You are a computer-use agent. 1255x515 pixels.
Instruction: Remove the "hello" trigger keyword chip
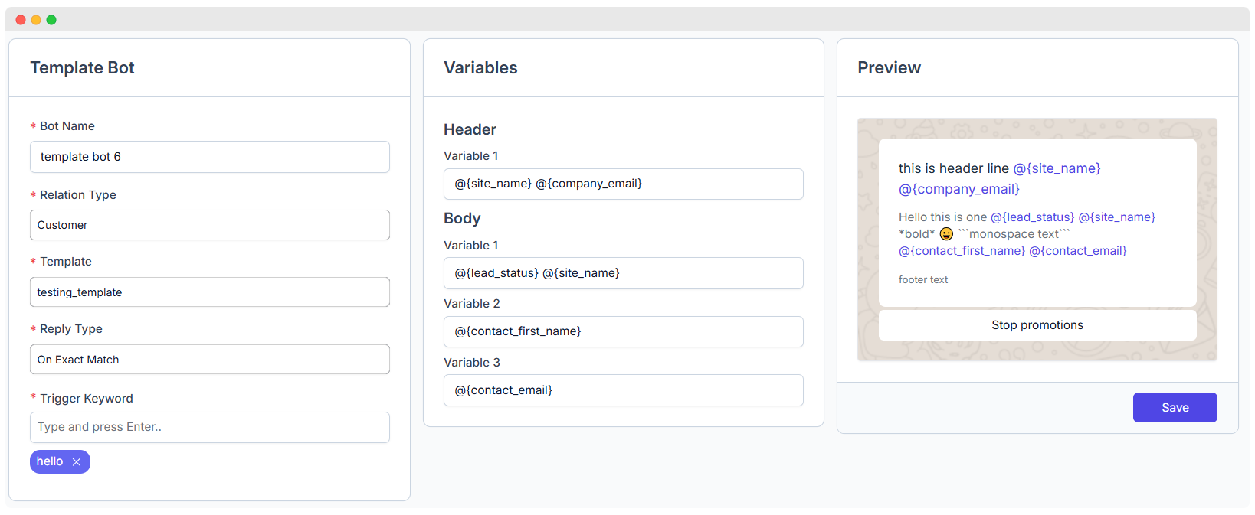click(x=77, y=461)
